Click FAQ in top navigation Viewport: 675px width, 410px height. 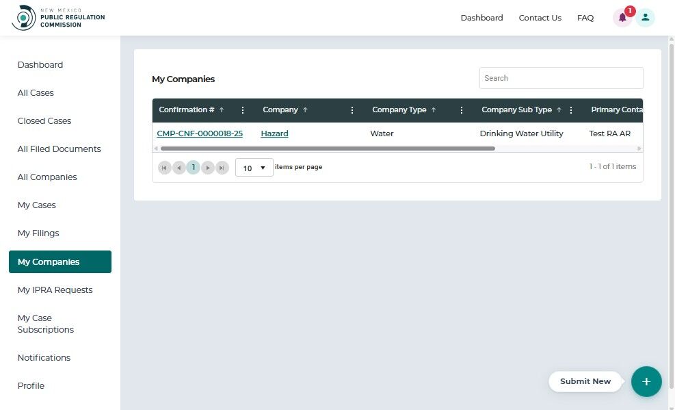585,18
